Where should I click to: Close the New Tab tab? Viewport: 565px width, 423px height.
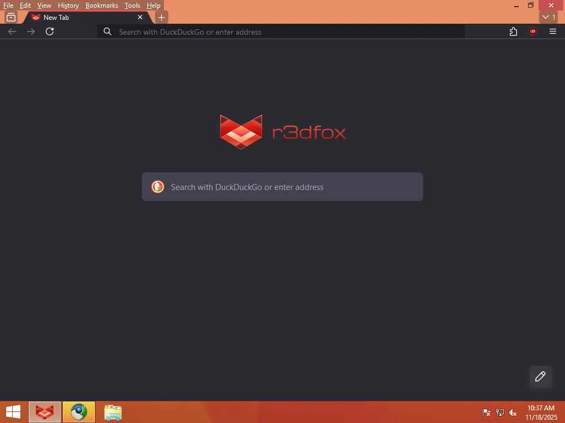click(x=140, y=17)
